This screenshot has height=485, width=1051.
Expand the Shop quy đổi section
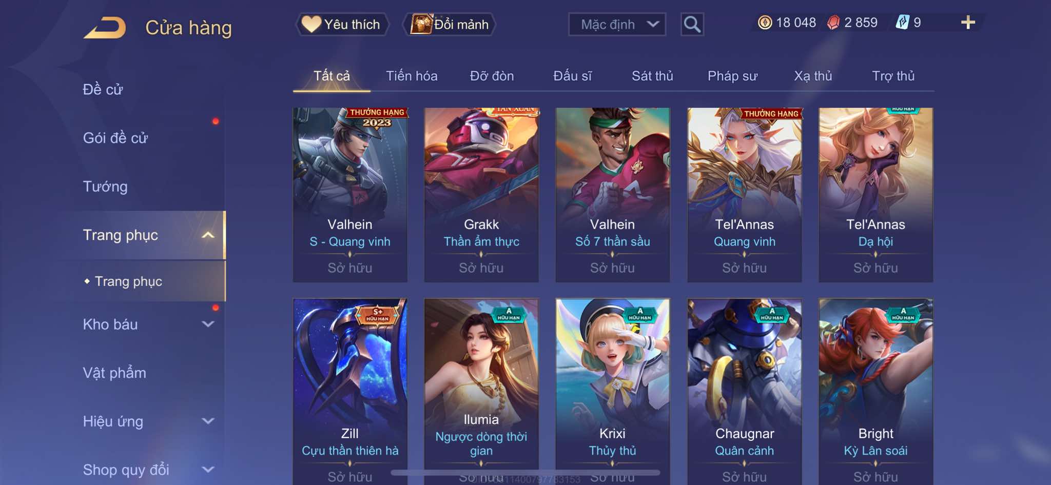(208, 470)
